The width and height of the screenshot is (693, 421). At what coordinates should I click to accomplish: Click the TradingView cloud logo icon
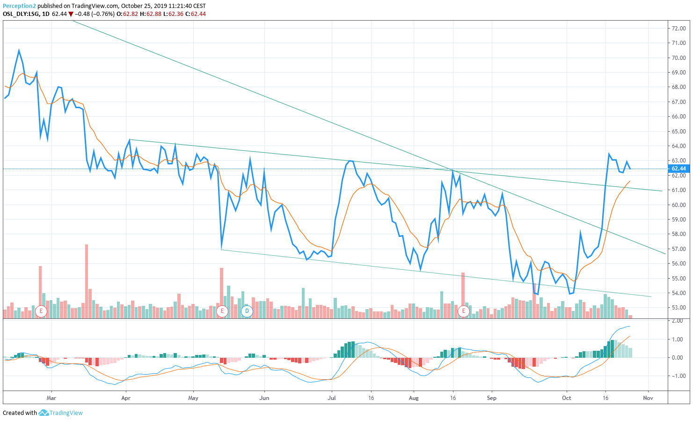click(x=44, y=413)
